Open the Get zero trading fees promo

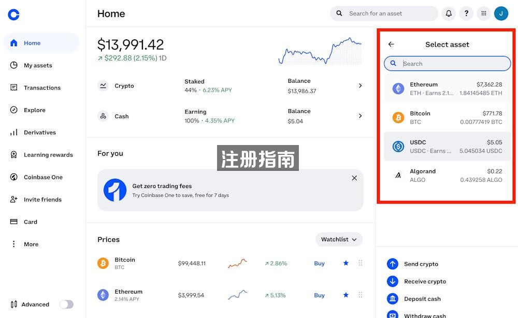click(231, 190)
